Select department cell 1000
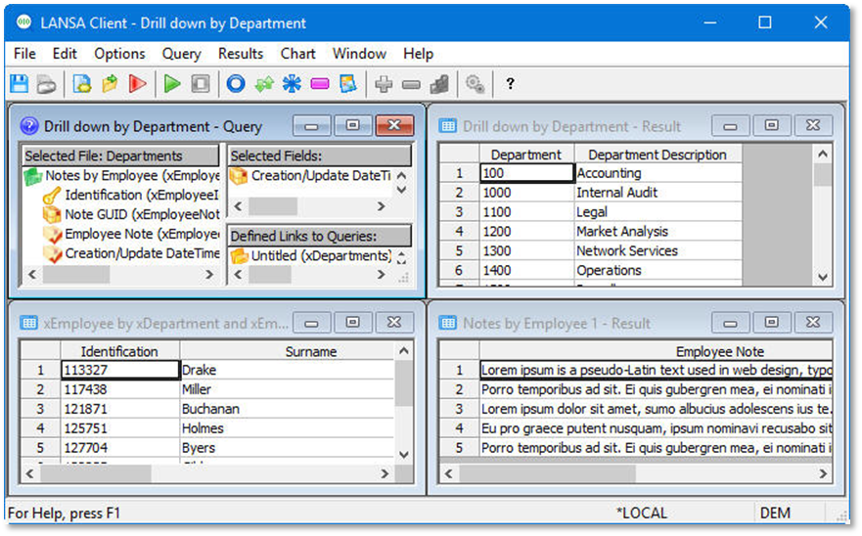The height and width of the screenshot is (536, 862). 526,193
